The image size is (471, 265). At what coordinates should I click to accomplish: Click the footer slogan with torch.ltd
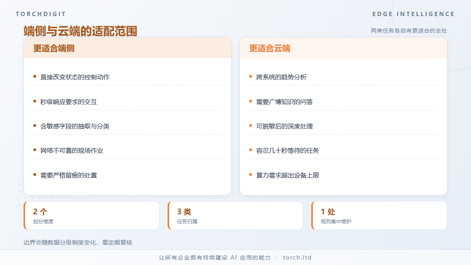coord(235,258)
